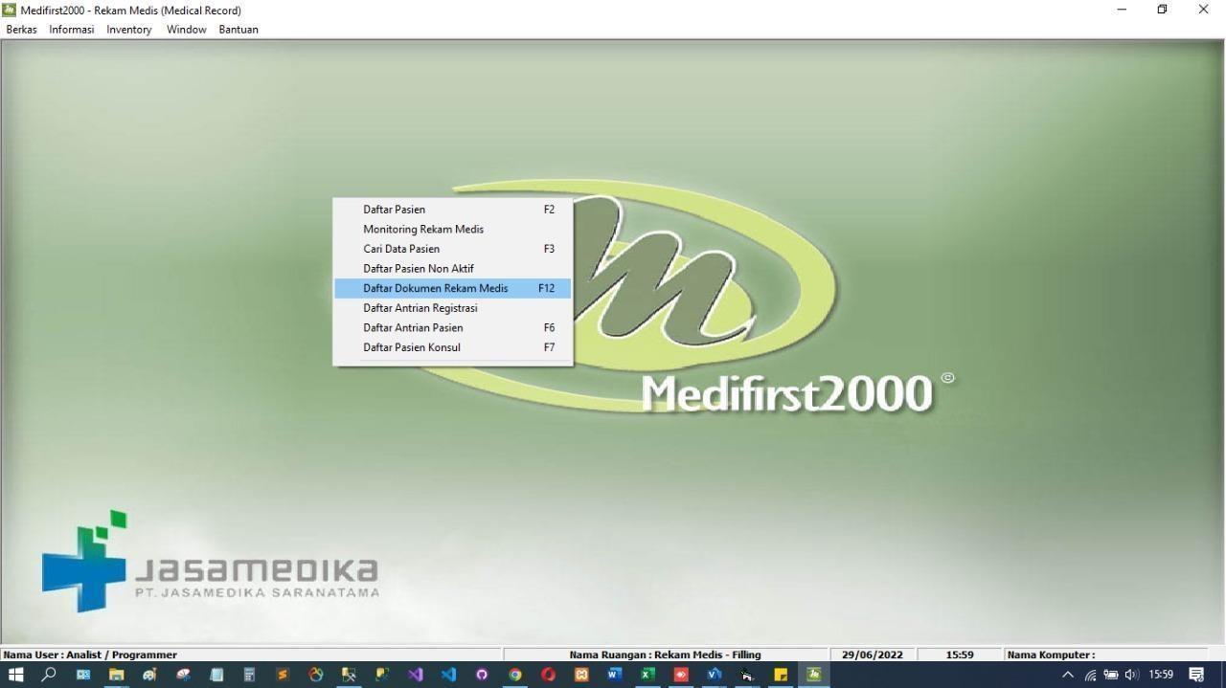
Task: Click status bar date 29/06/2022
Action: point(873,655)
